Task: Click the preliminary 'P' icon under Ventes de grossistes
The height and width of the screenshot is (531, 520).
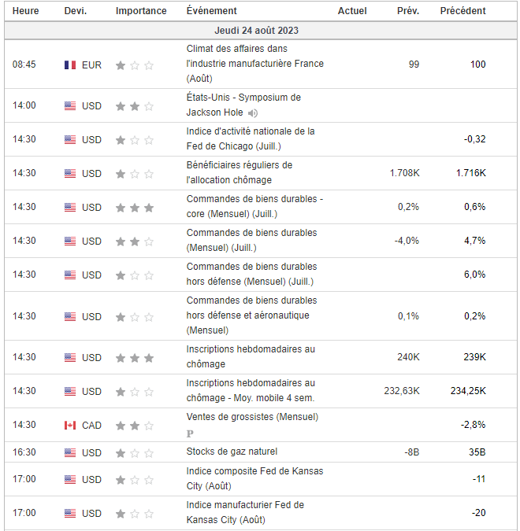Action: tap(190, 433)
